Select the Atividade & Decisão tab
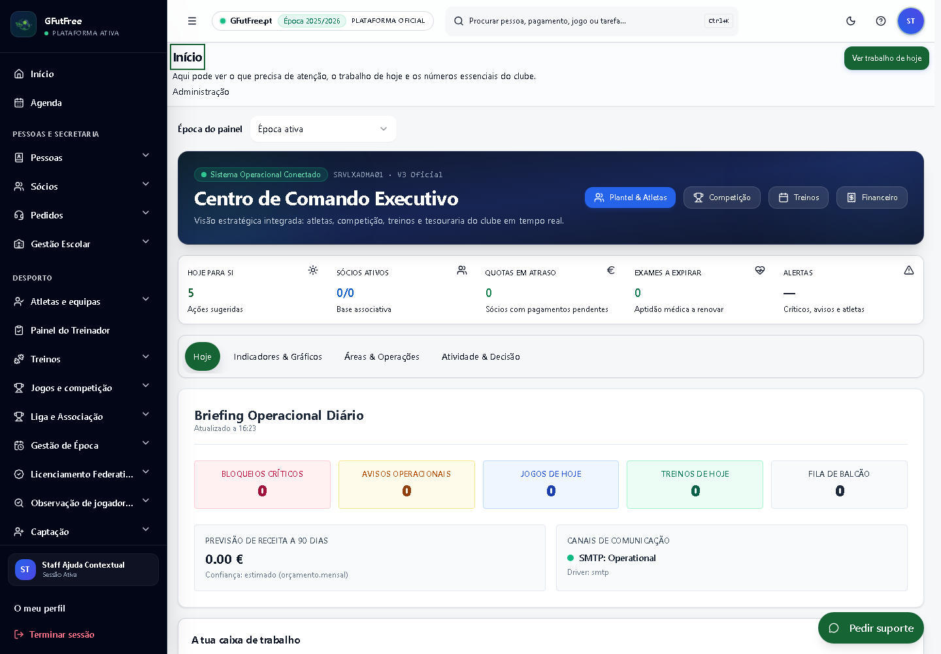This screenshot has width=941, height=654. point(481,356)
